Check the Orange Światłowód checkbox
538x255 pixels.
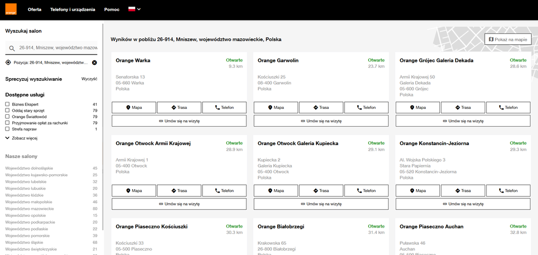point(7,116)
